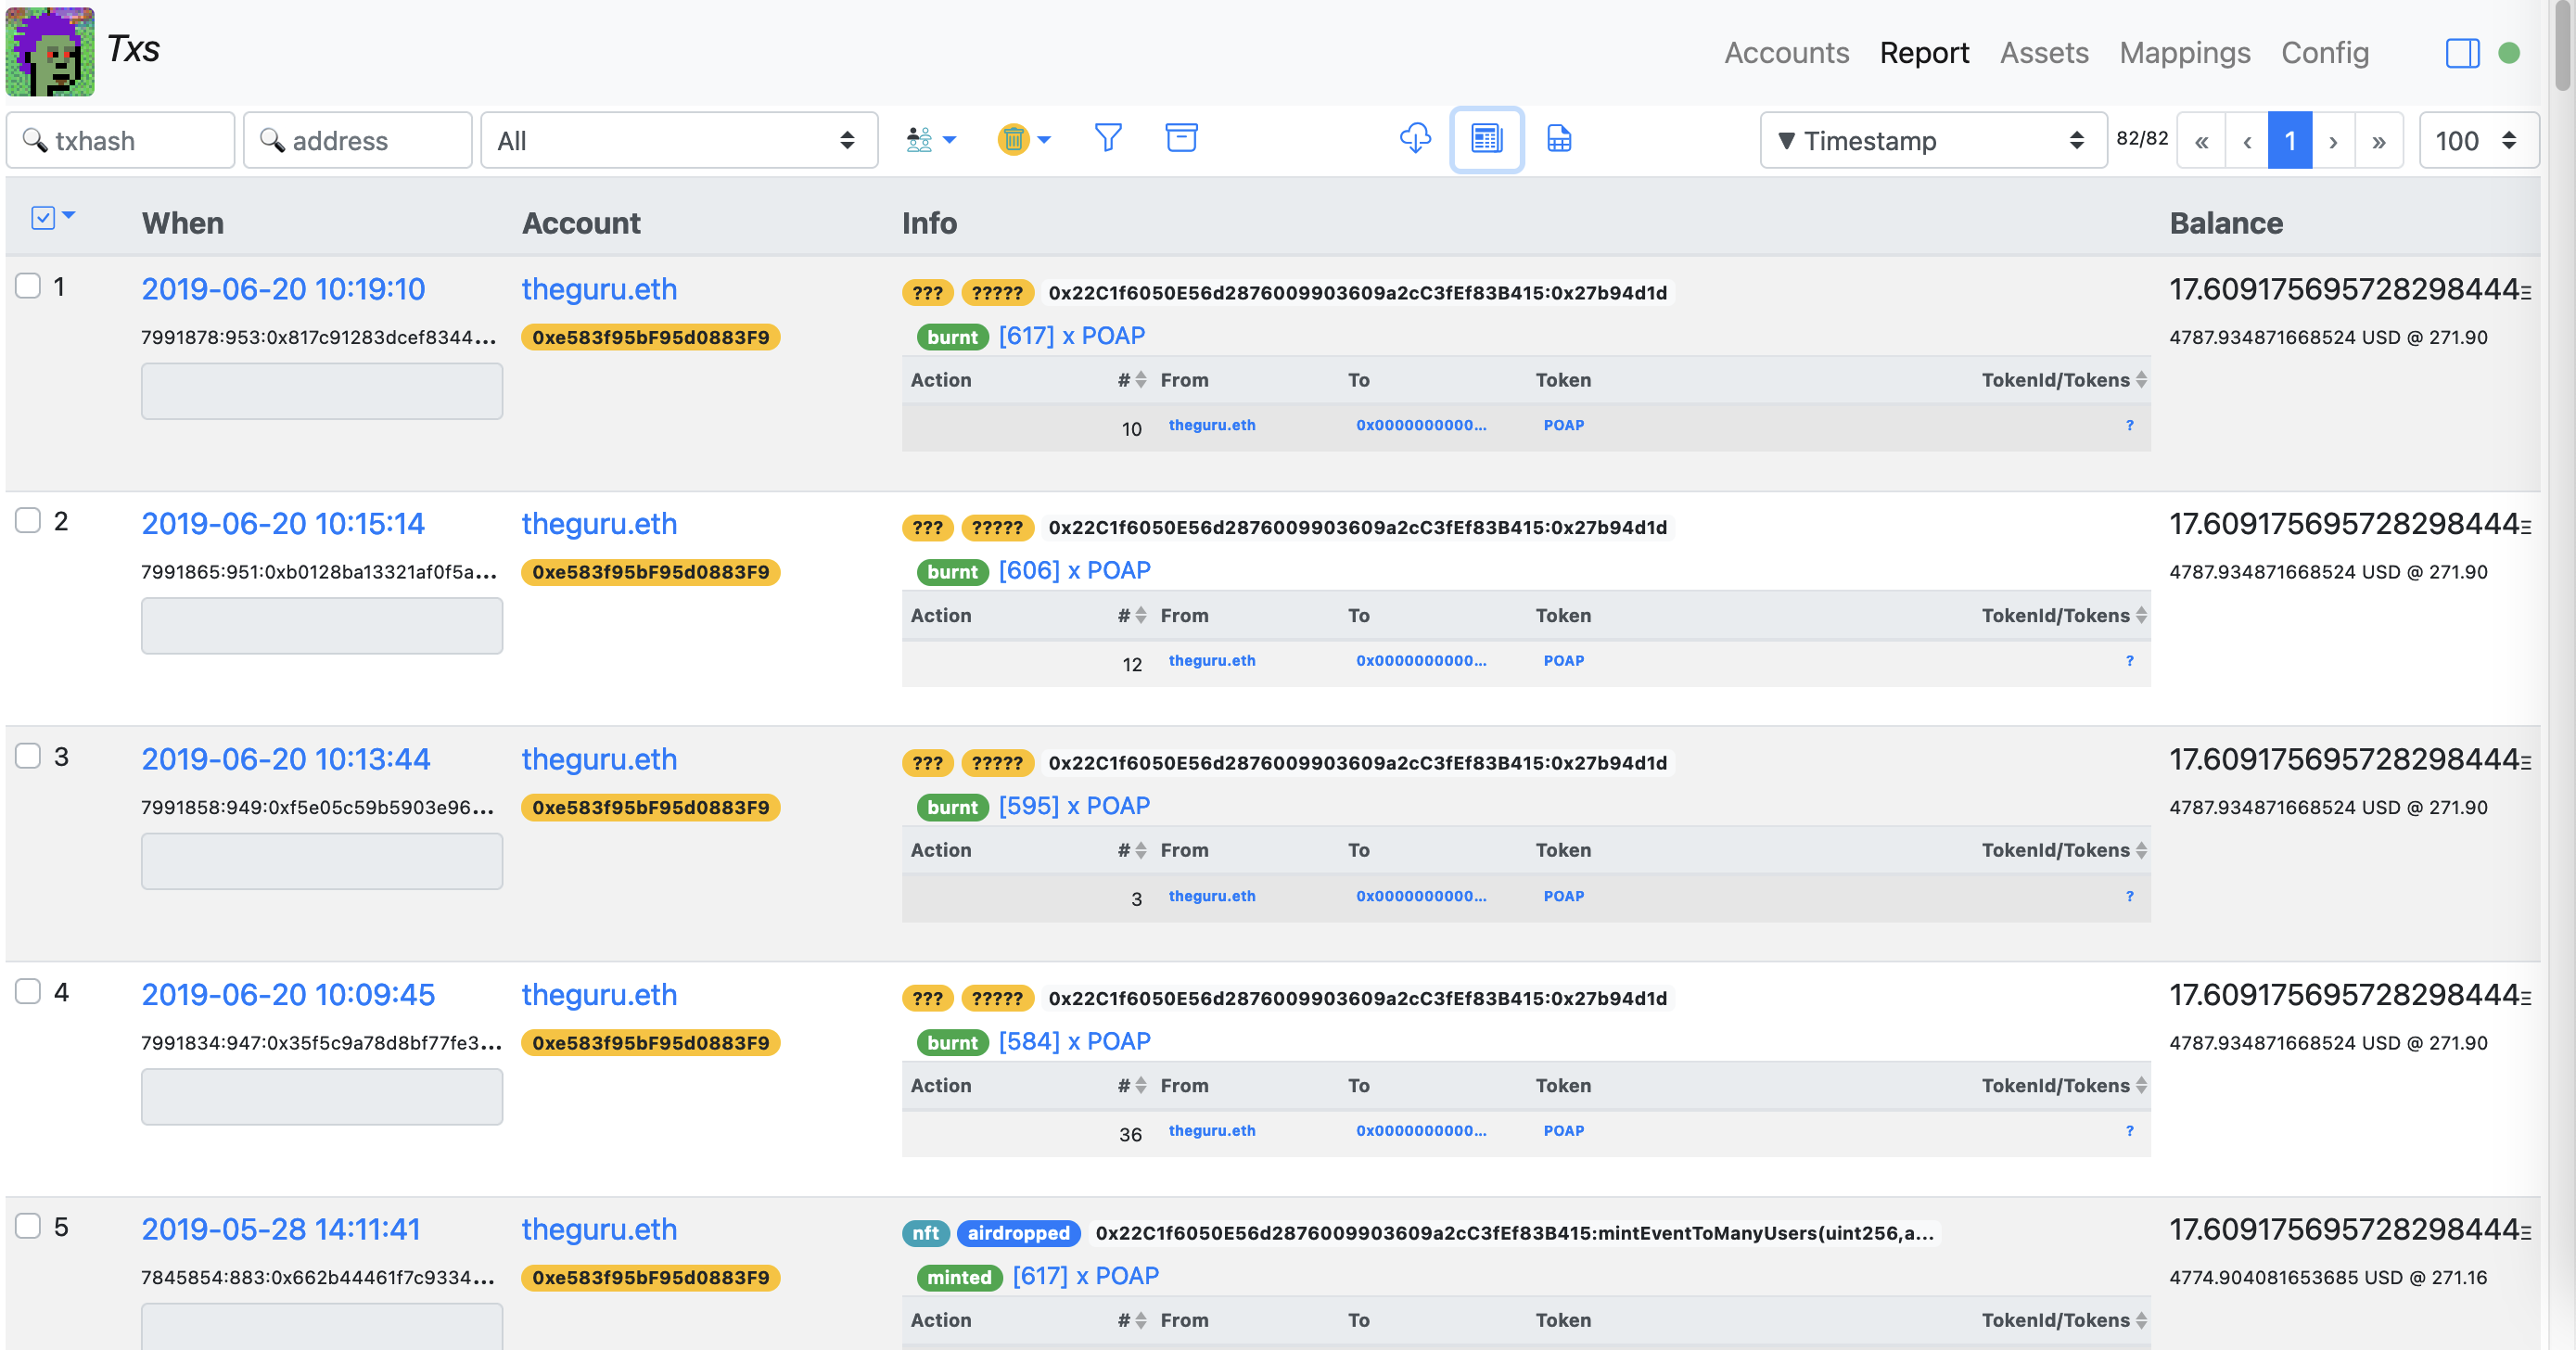Go to first page button
Screen dimensions: 2576x1350
tap(2201, 140)
